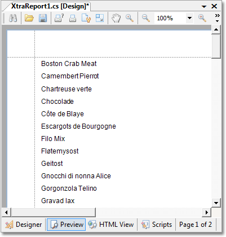Save the report with the floppy disk icon
Viewport: 226px width, 237px height.
tap(43, 18)
